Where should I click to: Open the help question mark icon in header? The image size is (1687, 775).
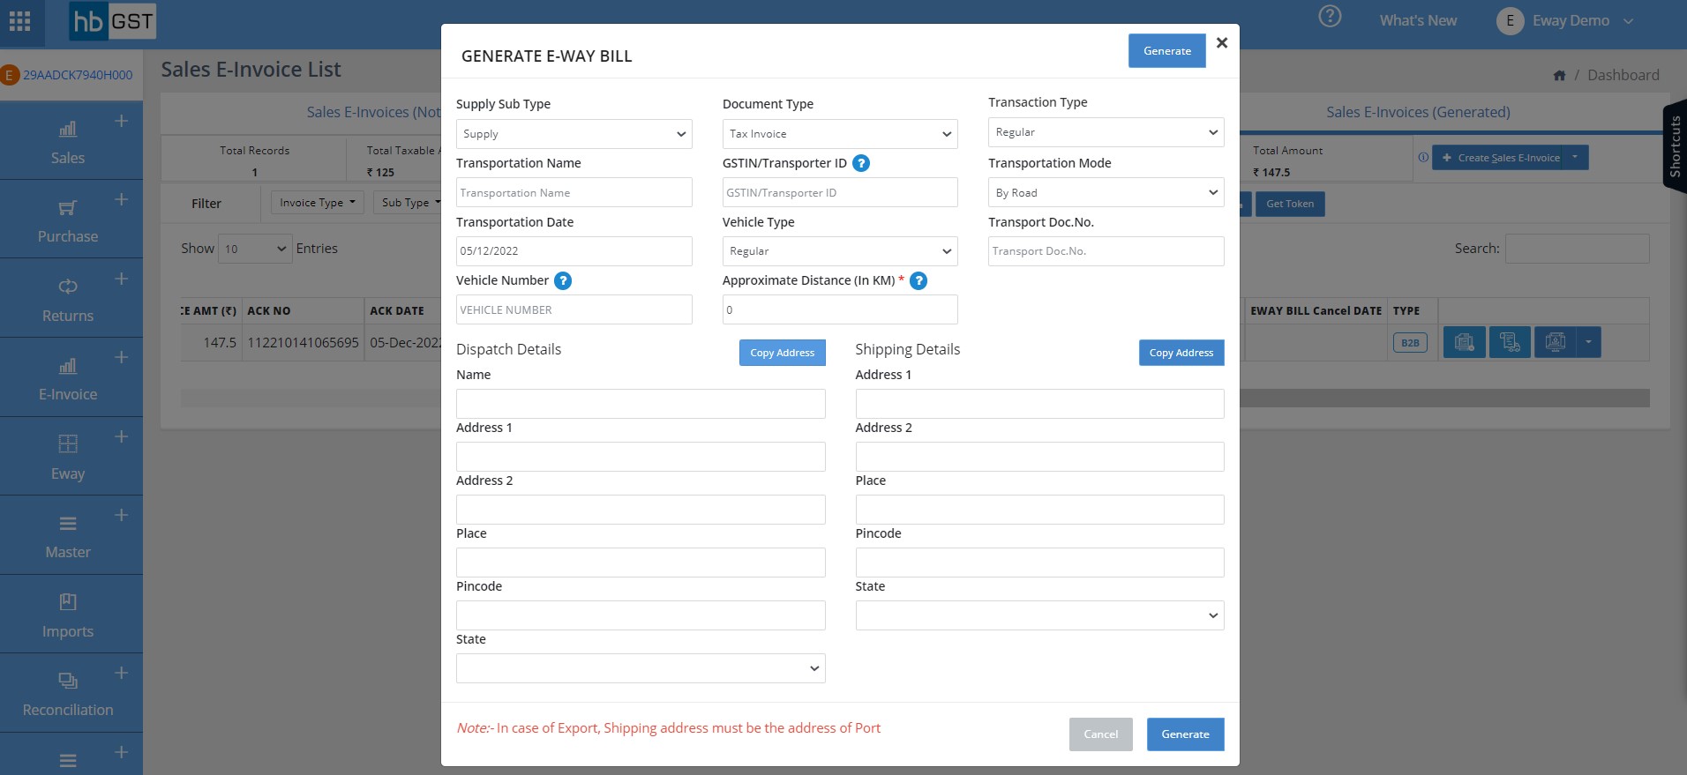coord(1330,17)
